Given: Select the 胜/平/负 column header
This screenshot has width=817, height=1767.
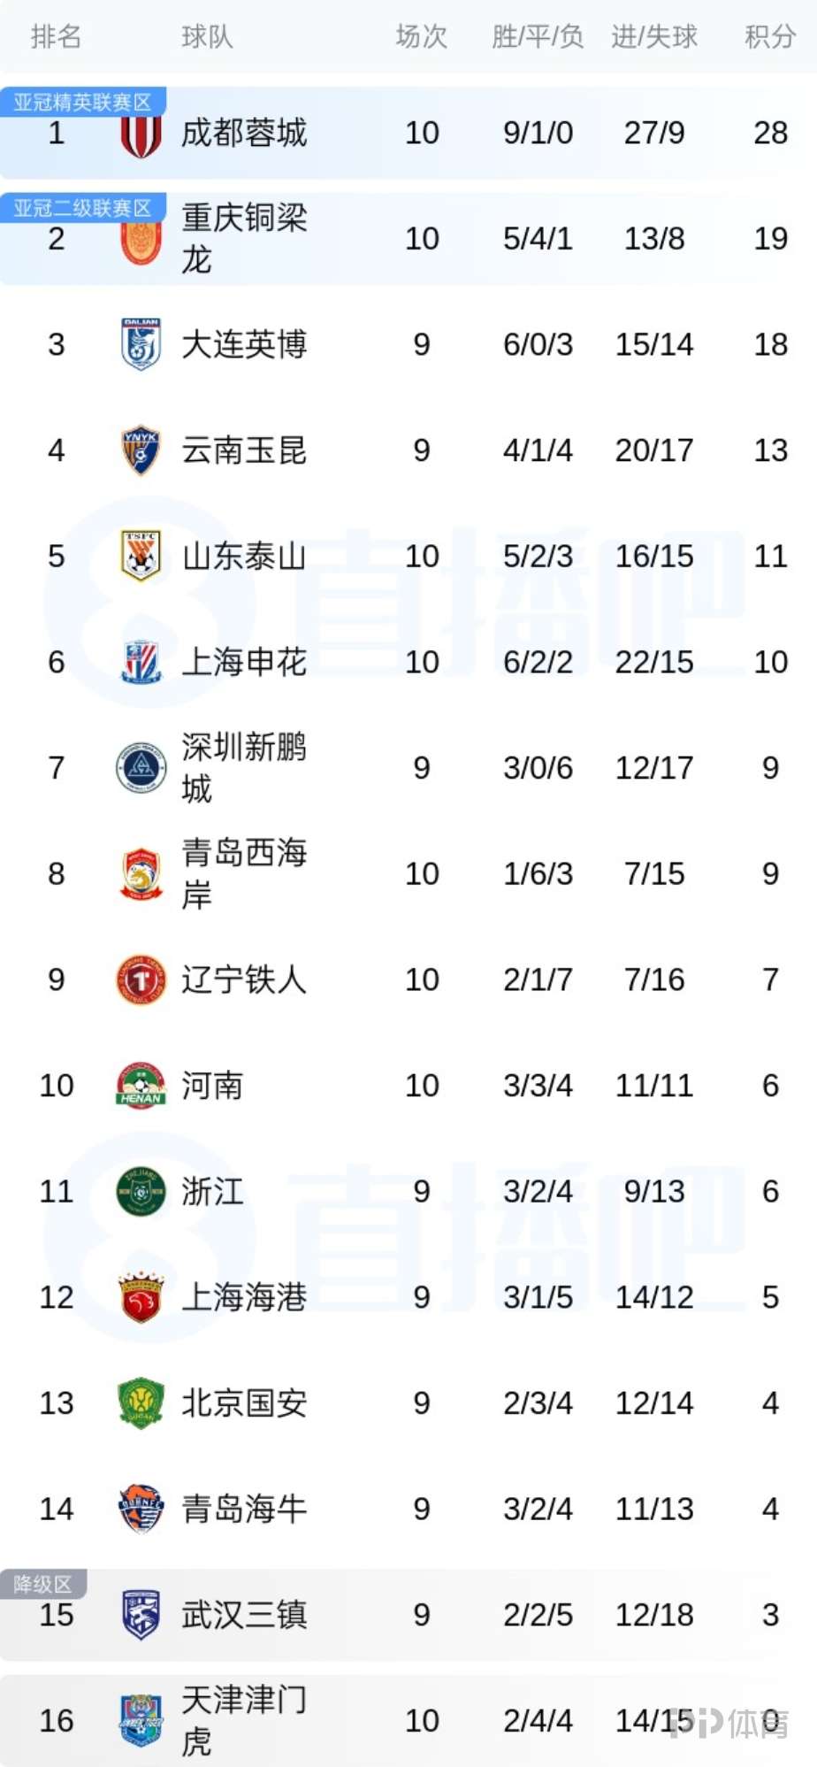Looking at the screenshot, I should (x=538, y=36).
